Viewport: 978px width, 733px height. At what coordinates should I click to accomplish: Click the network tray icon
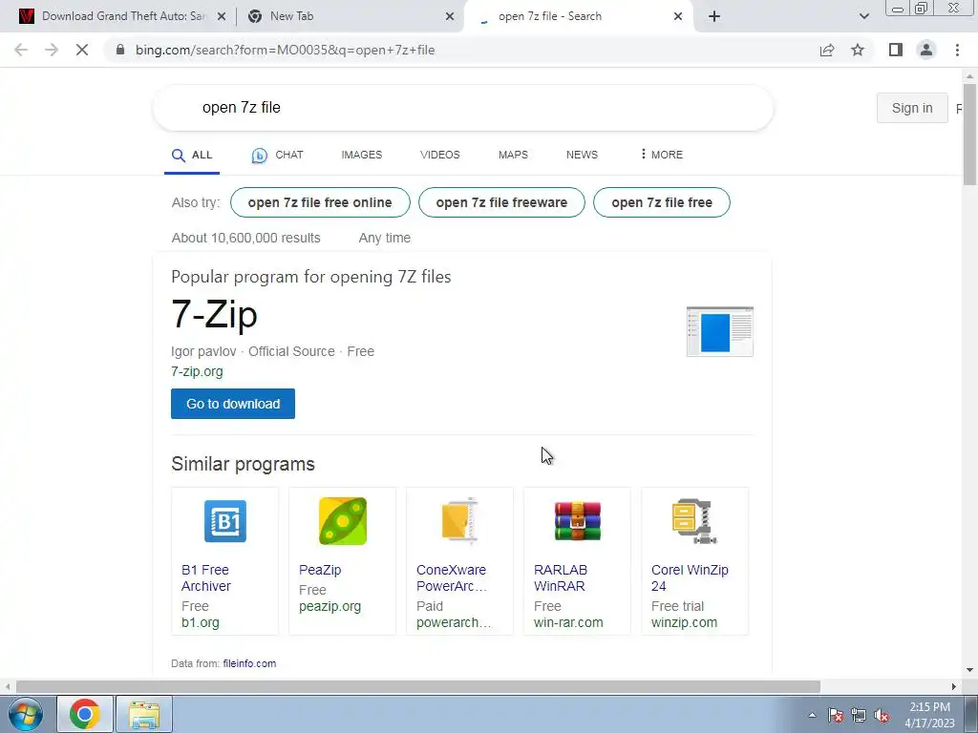click(859, 715)
